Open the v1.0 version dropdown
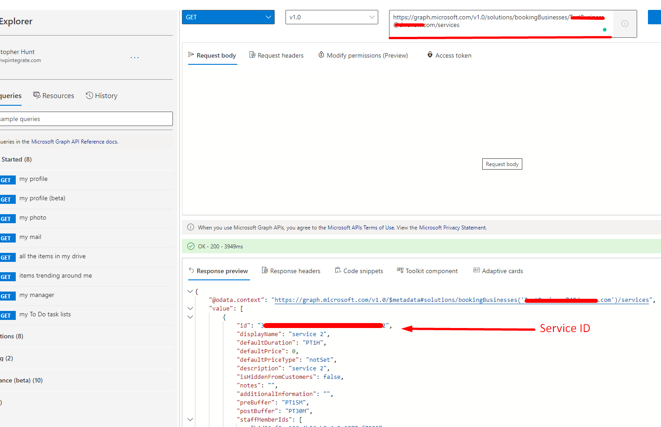The height and width of the screenshot is (427, 661). [332, 17]
